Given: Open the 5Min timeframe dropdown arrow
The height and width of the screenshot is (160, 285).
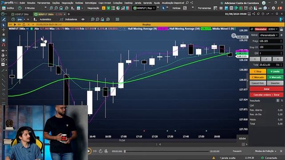Looking at the screenshot, I should pos(24,20).
